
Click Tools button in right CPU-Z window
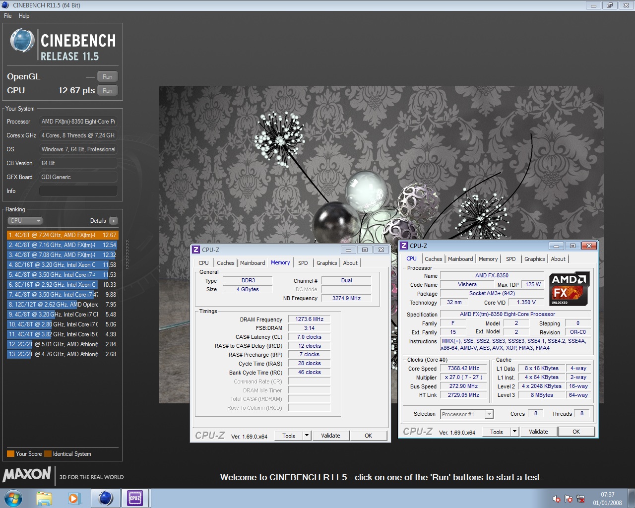tap(497, 432)
